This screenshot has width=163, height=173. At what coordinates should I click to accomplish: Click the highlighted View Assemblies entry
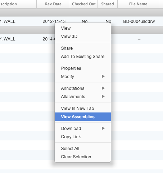[x=83, y=117]
